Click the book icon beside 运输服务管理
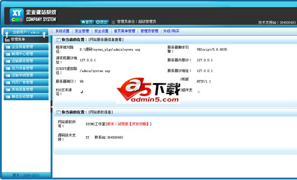This screenshot has height=180, width=297. coord(8,61)
